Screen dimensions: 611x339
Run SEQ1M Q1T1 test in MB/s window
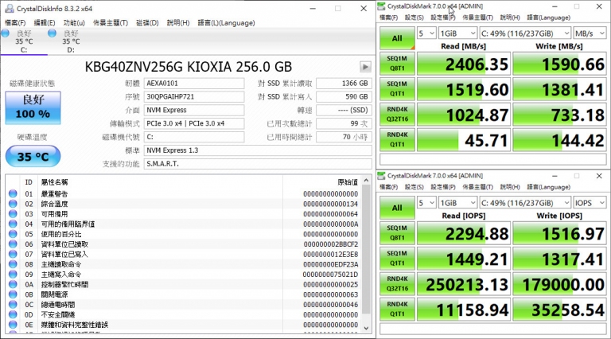point(397,89)
